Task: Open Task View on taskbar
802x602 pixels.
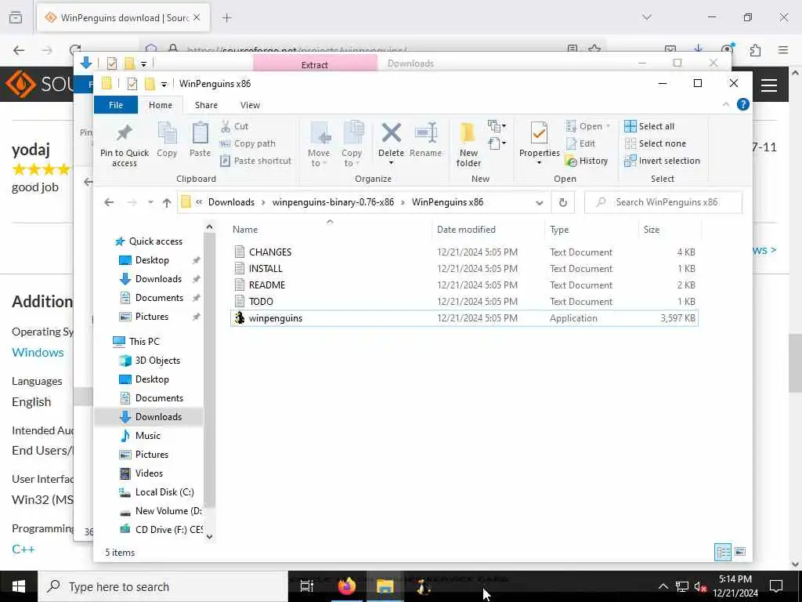Action: tap(307, 586)
